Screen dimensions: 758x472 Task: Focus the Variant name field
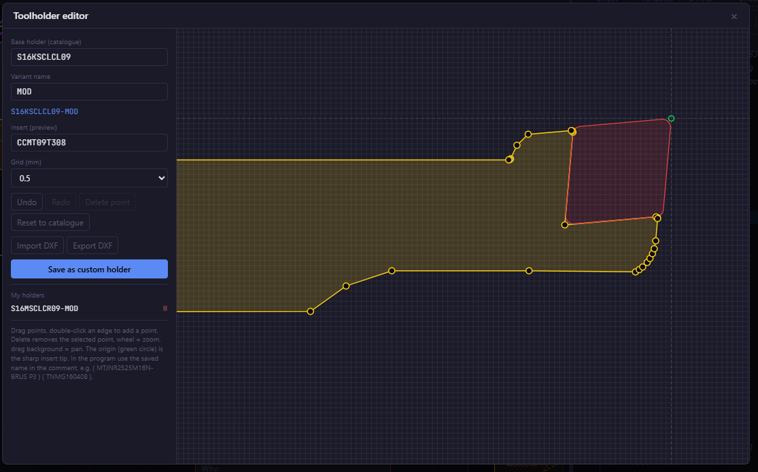90,92
